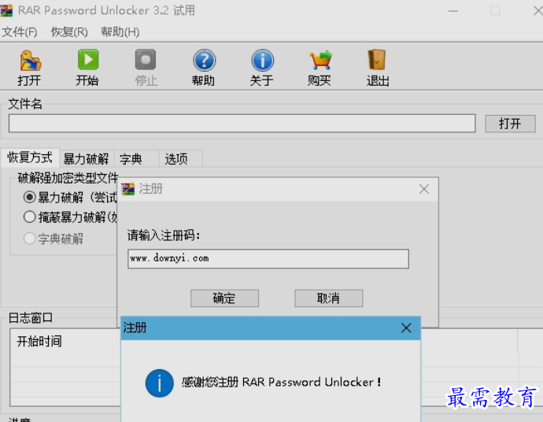Image resolution: width=543 pixels, height=422 pixels.
Task: Minimize the RAR Password Unlocker window
Action: (x=453, y=11)
